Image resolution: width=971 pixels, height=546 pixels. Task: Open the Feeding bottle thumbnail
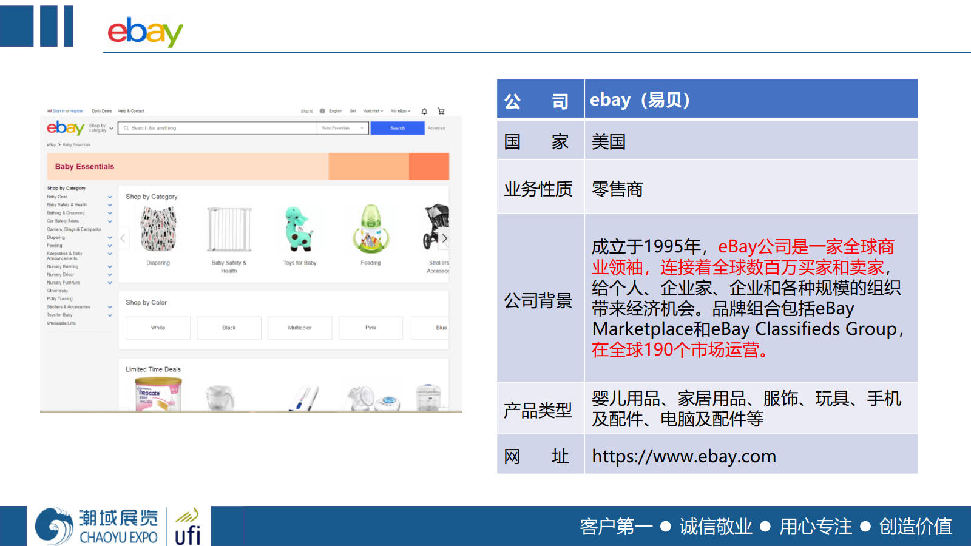(x=371, y=229)
